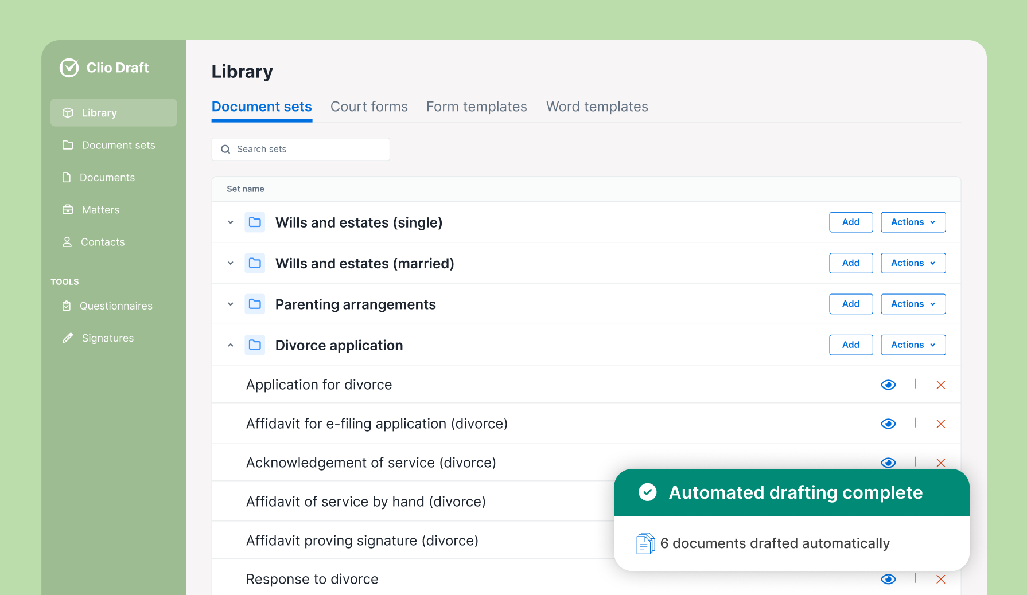Expand the Parenting arrangements set
Screen dimensions: 1027x595
coord(231,304)
